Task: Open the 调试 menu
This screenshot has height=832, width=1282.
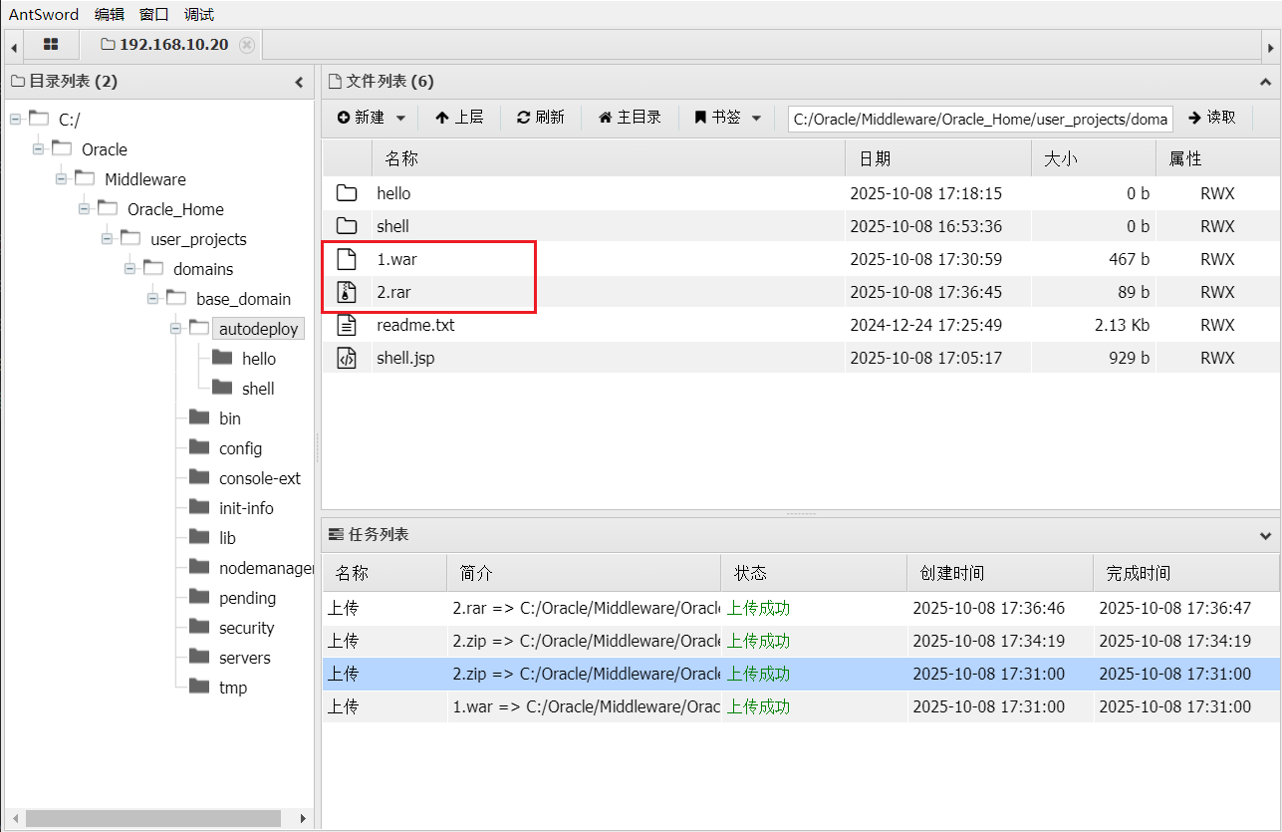Action: pyautogui.click(x=199, y=14)
